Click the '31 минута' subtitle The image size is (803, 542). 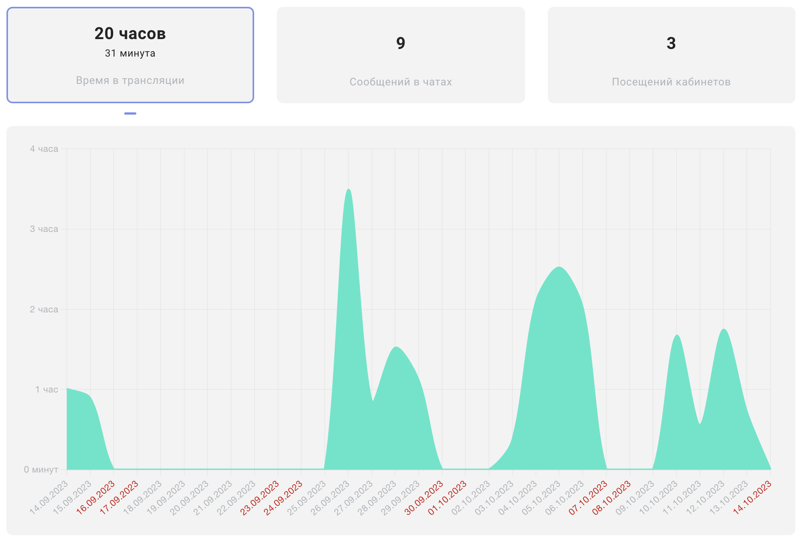coord(130,53)
